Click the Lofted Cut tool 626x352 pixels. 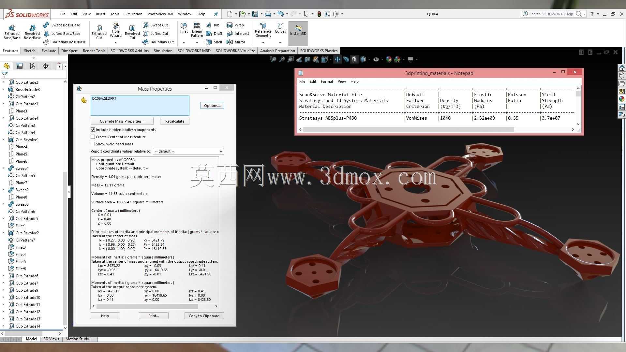pos(156,34)
